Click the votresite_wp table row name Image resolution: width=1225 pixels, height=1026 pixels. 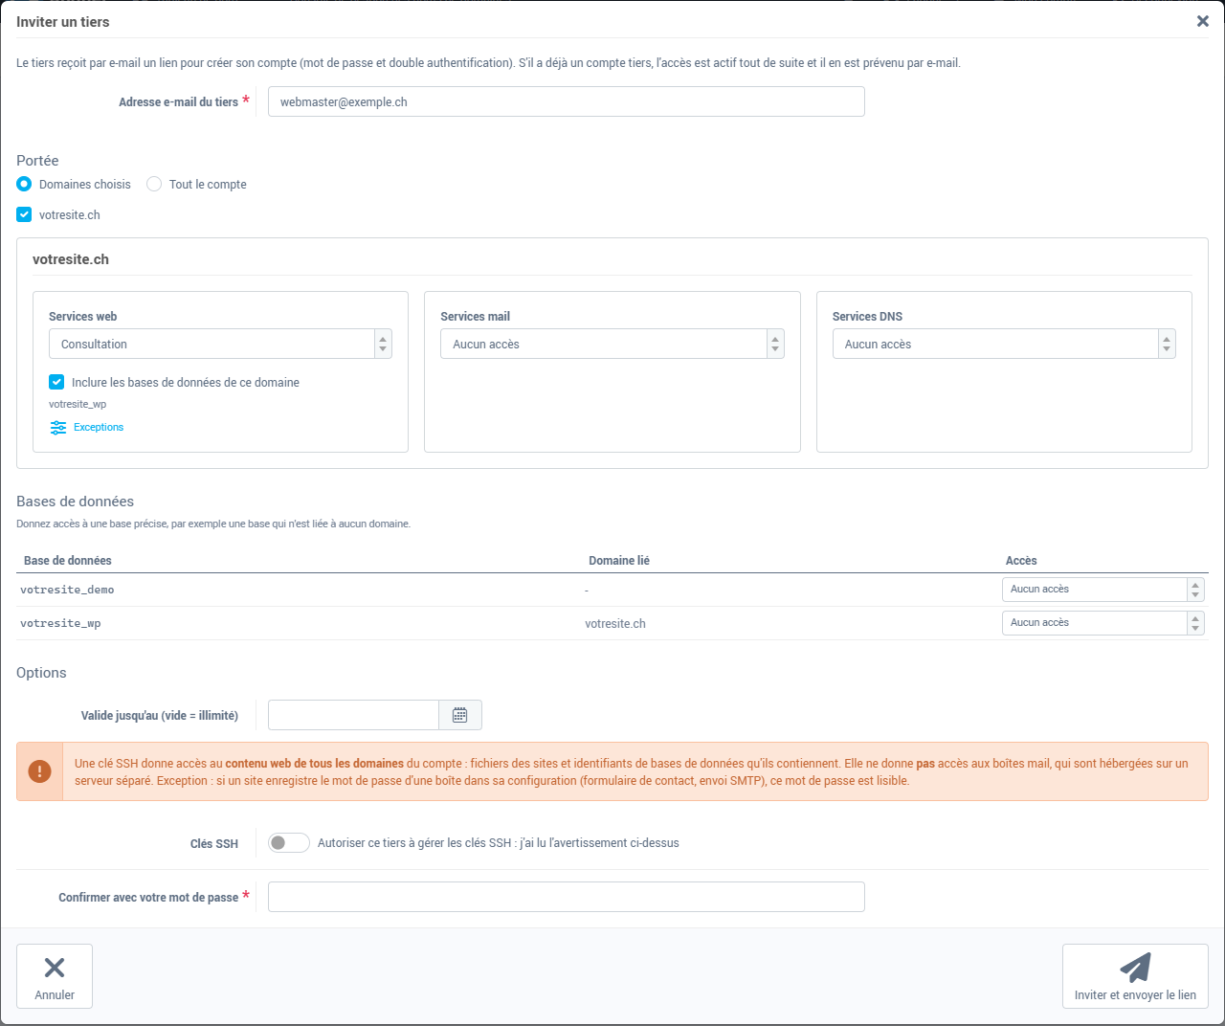tap(60, 623)
